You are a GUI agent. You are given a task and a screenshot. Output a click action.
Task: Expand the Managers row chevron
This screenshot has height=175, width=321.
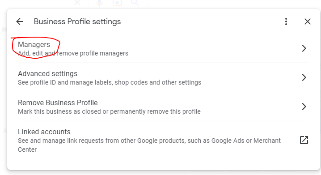point(304,48)
